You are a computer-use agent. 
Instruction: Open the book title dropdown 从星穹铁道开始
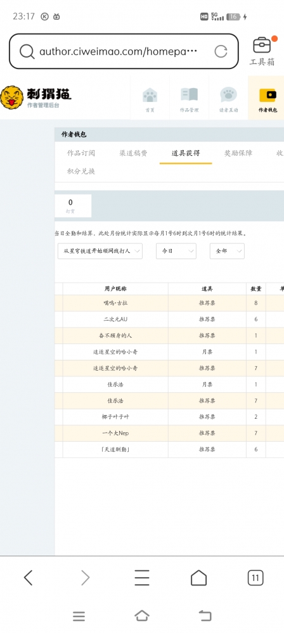[100, 251]
